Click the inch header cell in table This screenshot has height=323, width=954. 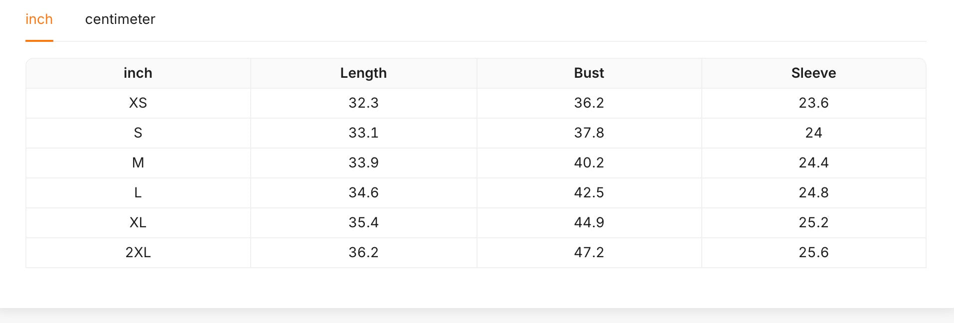click(138, 73)
